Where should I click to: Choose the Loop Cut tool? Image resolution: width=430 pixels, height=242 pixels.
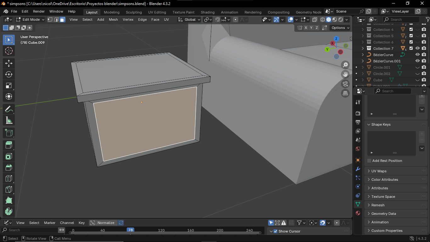9,178
